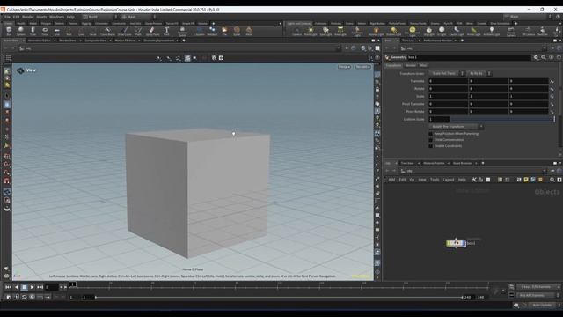
Task: Open the Material Palette tab
Action: coord(434,163)
